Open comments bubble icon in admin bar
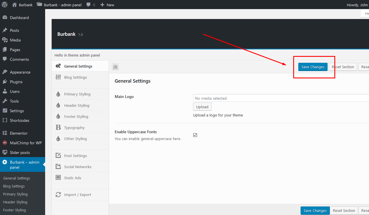Image resolution: width=369 pixels, height=215 pixels. (x=89, y=5)
